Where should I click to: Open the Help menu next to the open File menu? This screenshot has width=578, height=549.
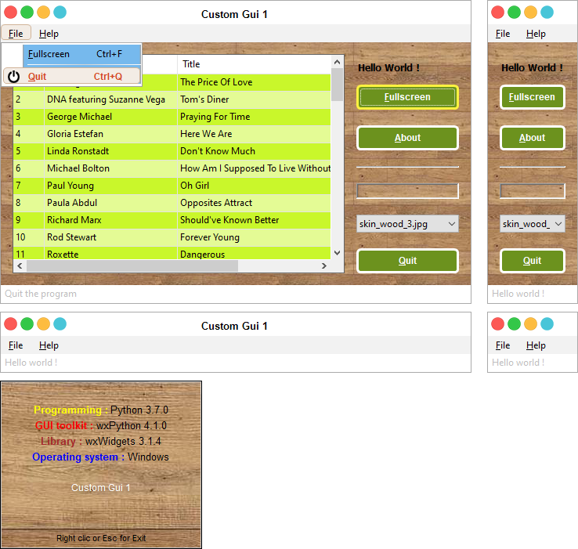click(x=49, y=34)
